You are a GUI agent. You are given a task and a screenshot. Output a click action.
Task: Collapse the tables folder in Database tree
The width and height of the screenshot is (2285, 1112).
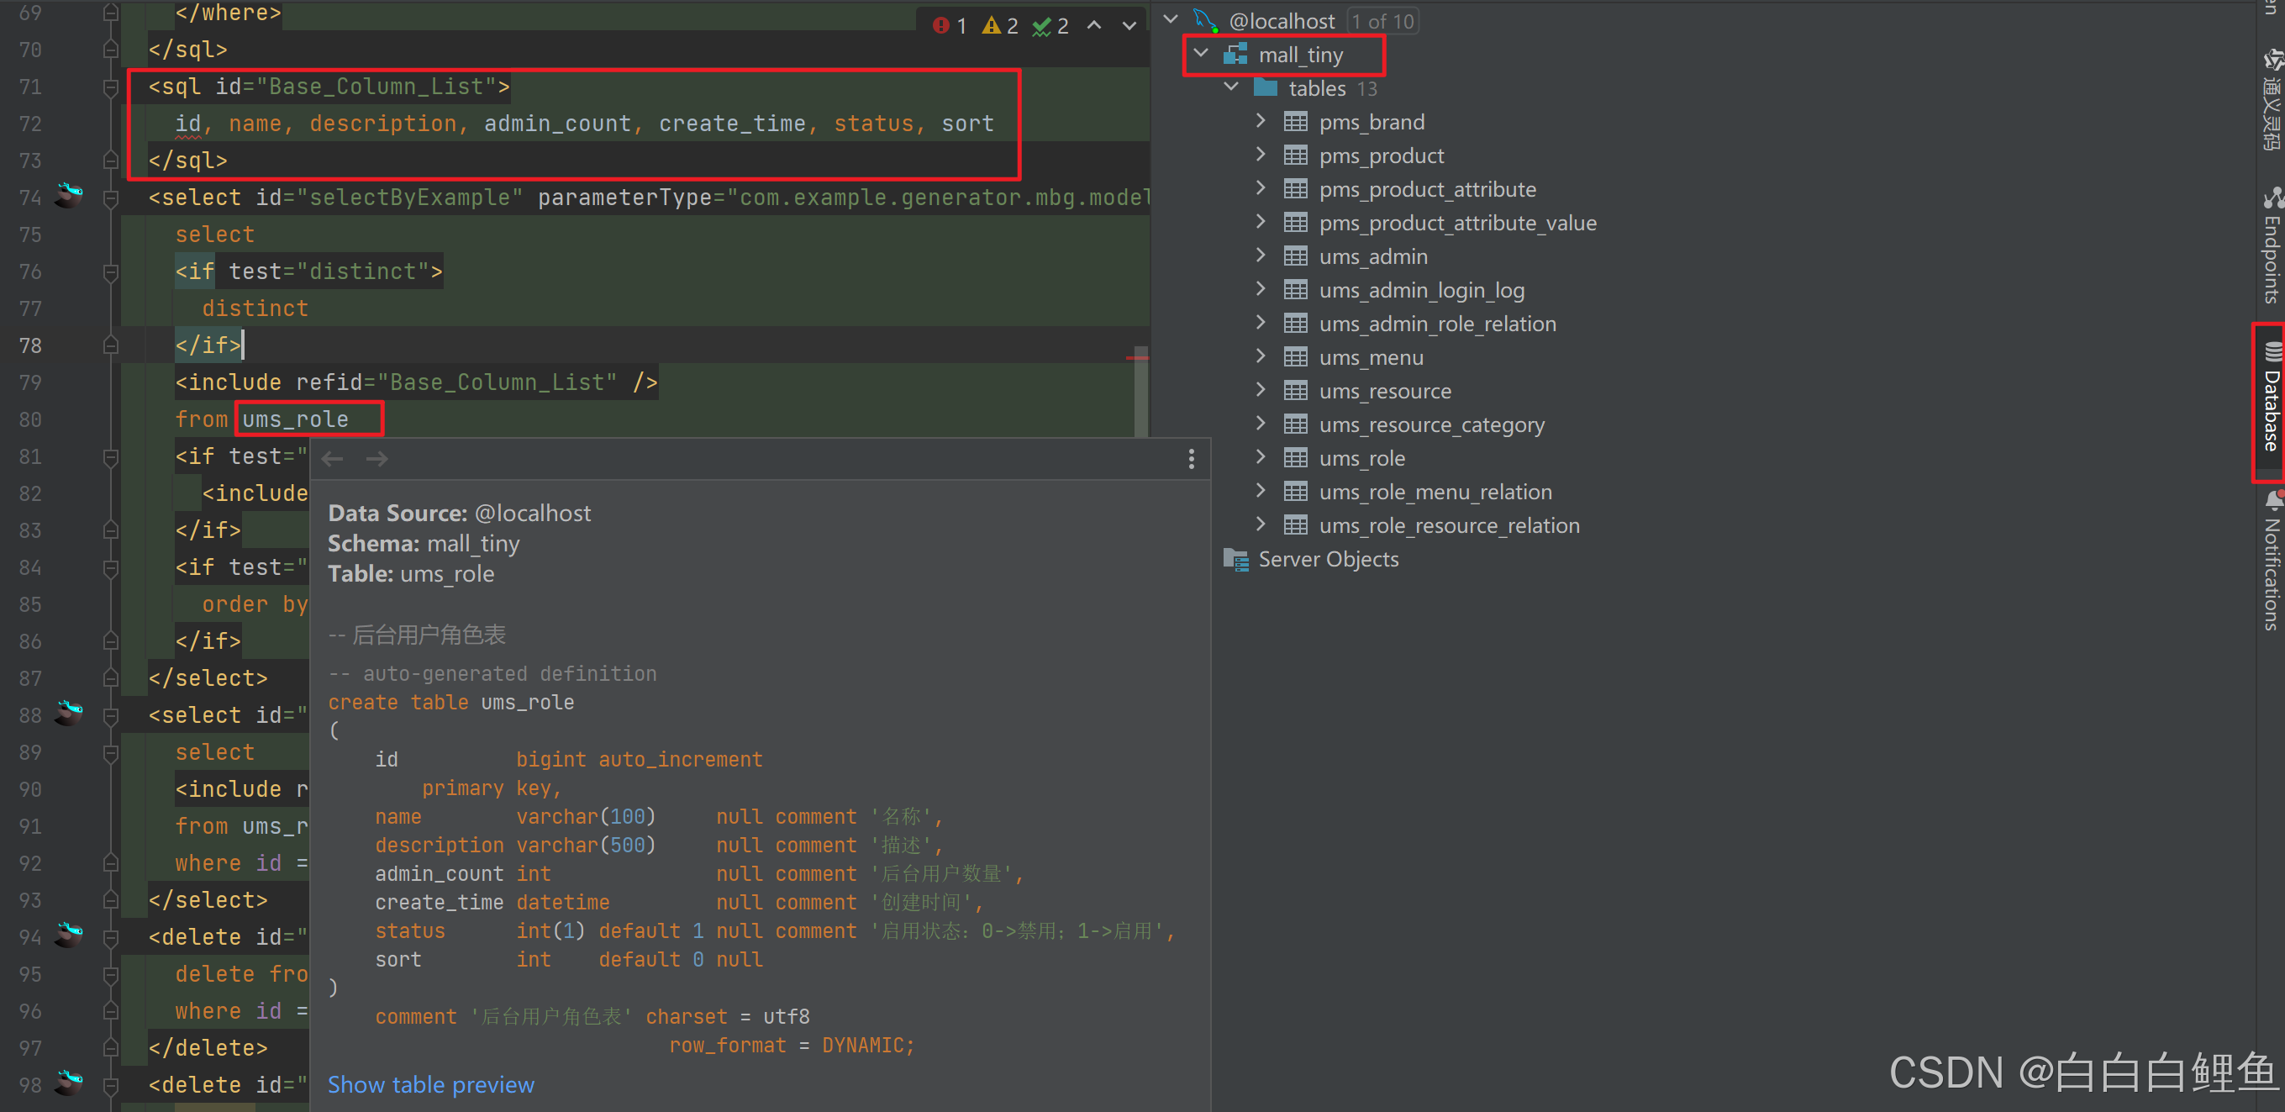[1231, 87]
